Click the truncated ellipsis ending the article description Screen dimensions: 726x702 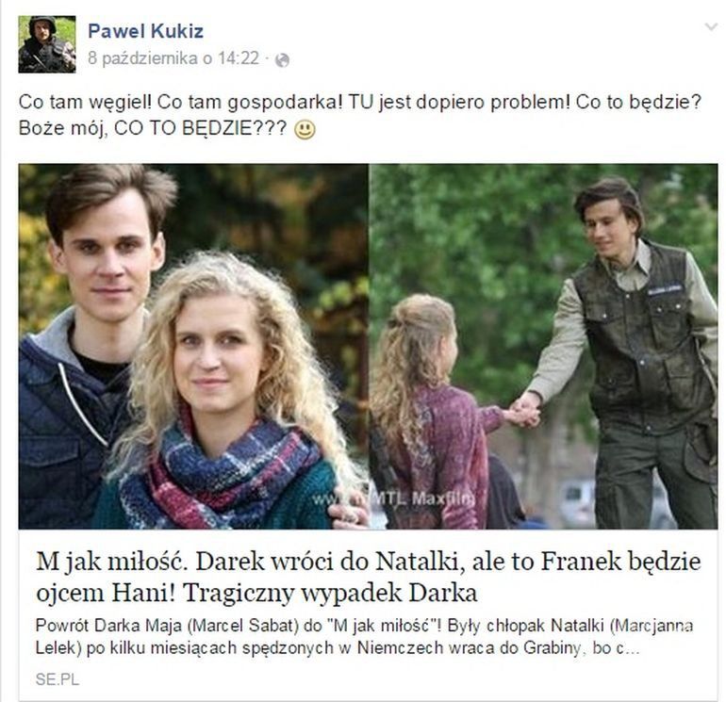point(634,649)
